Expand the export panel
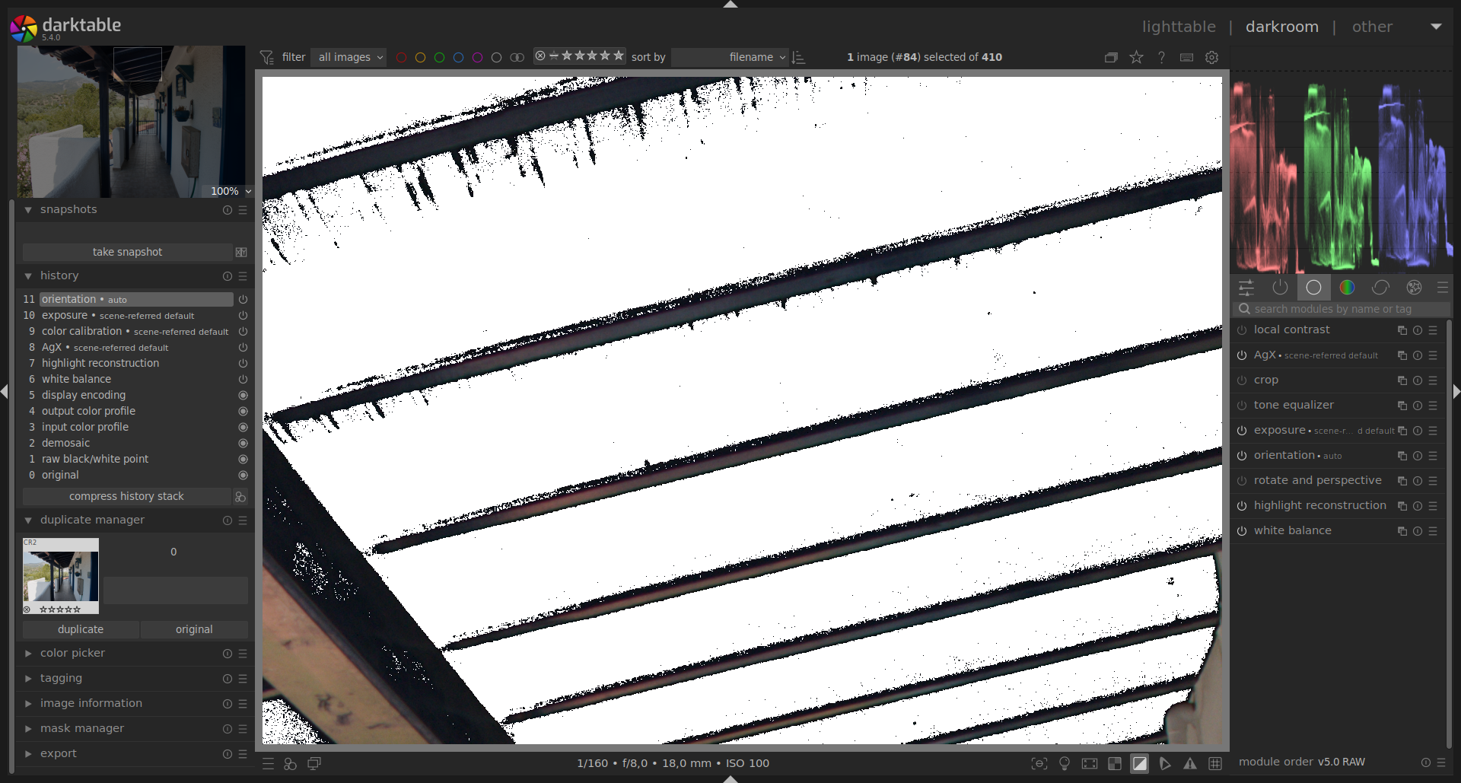1461x783 pixels. [x=59, y=753]
